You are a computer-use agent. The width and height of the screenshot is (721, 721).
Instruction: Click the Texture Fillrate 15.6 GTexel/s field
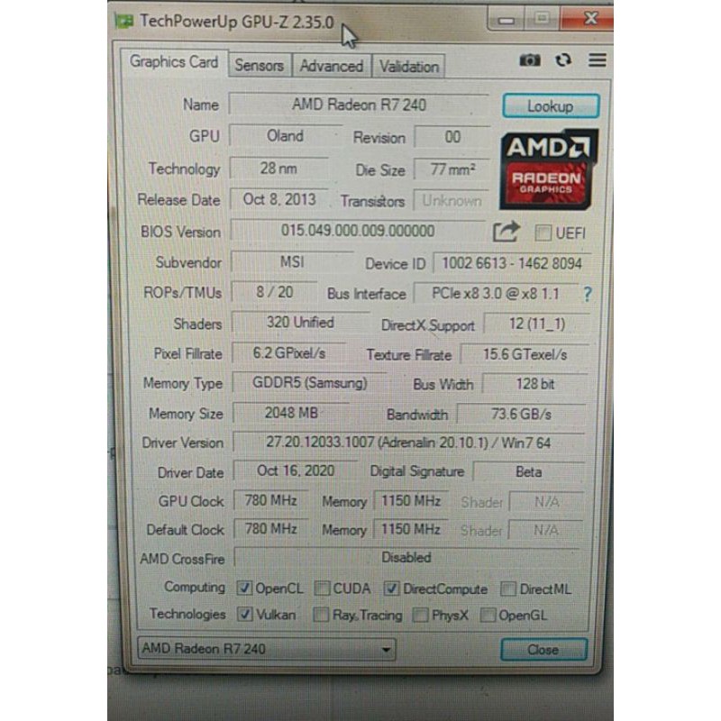[x=525, y=354]
